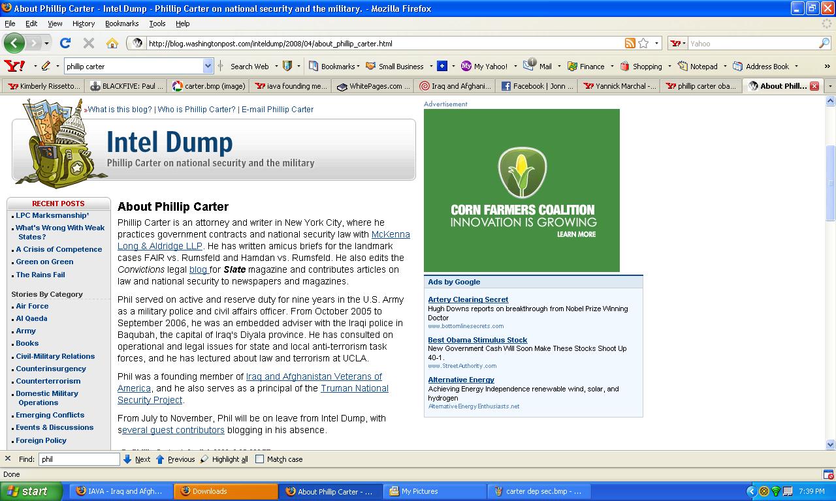Go to the Home page icon
836x501 pixels.
click(112, 44)
